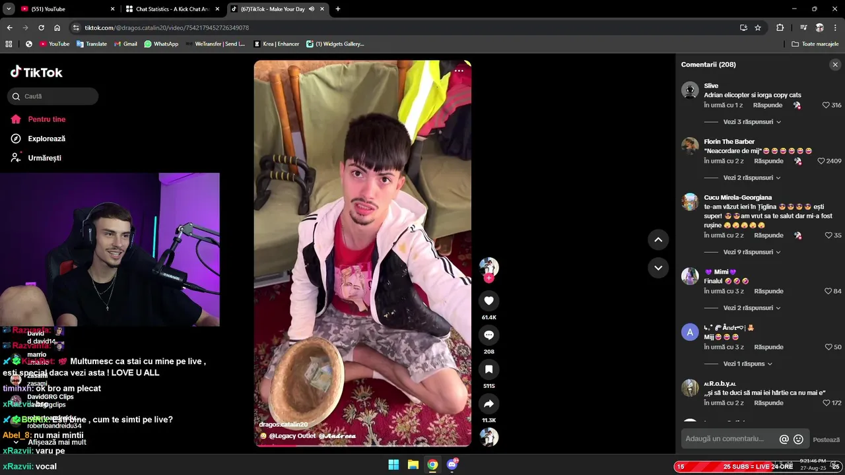
Task: Open Toate marcajele bookmarks folder
Action: click(x=815, y=44)
